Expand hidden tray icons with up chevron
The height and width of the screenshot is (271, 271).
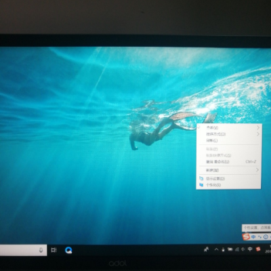tap(216, 249)
